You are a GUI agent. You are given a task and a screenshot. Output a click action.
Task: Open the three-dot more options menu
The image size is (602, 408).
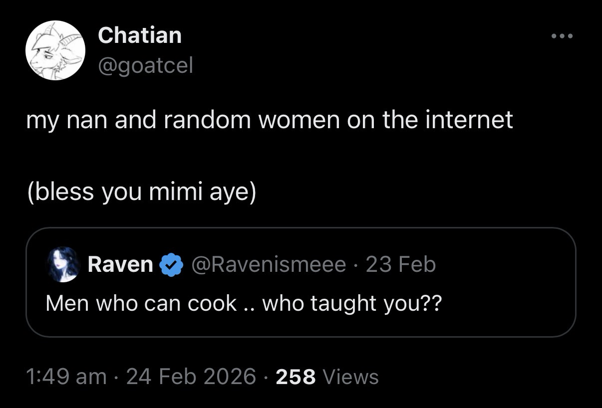tap(563, 36)
